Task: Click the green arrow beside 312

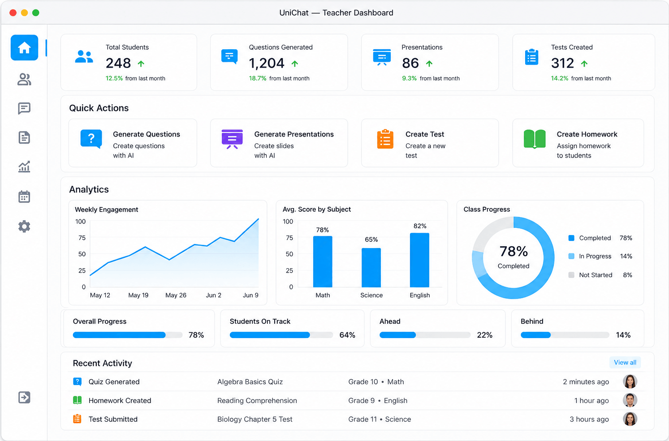Action: point(584,64)
